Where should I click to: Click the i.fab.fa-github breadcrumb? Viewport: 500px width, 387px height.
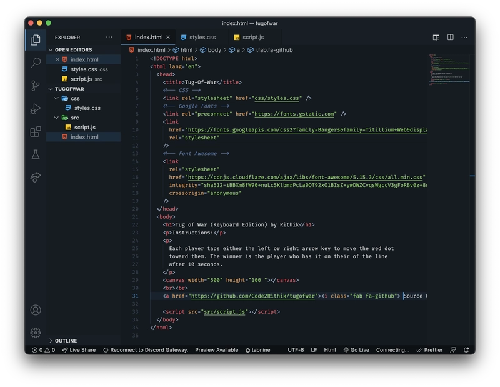pyautogui.click(x=270, y=50)
